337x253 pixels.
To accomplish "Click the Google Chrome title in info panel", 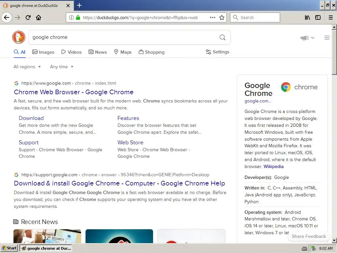I will 258,89.
